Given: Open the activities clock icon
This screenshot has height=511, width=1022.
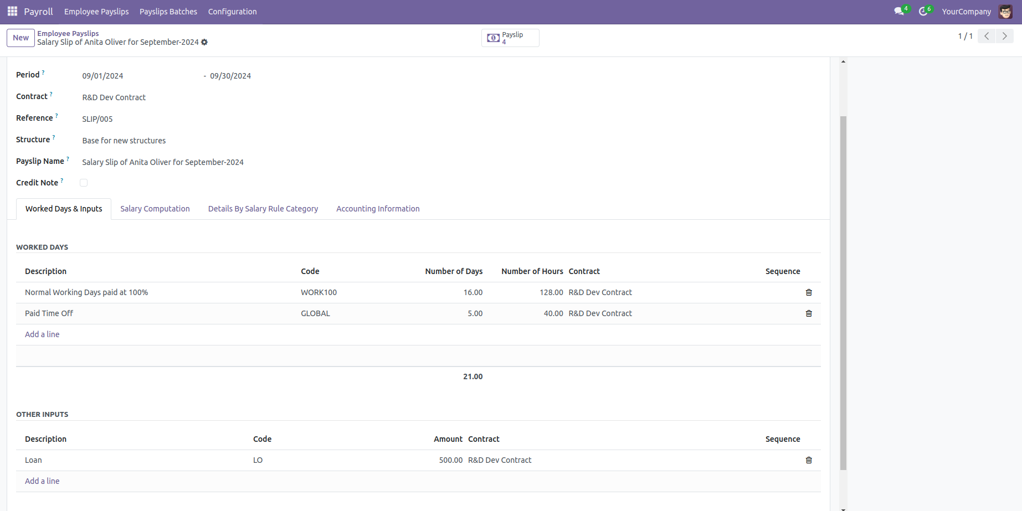Looking at the screenshot, I should [x=923, y=11].
